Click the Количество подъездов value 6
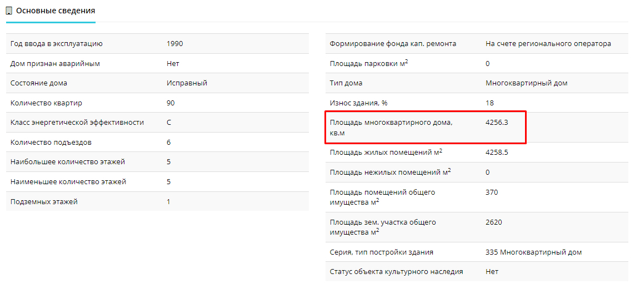This screenshot has height=289, width=635. click(x=169, y=143)
